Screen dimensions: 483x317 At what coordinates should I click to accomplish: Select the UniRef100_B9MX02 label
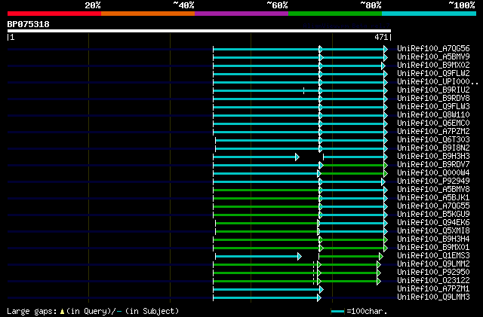coord(433,66)
